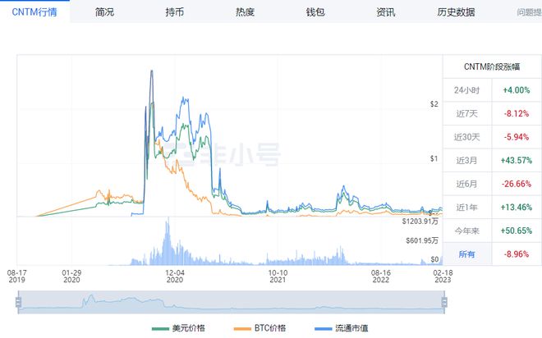
Task: Click the -8.96% all-time change value
Action: click(517, 254)
